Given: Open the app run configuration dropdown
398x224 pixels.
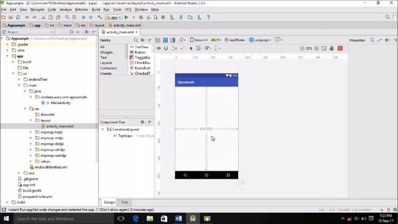Looking at the screenshot, I should (x=113, y=17).
